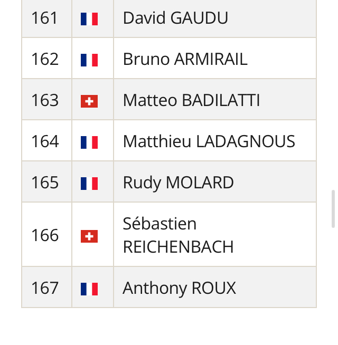Click the page scrollbar thumb
The image size is (338, 345).
(333, 209)
